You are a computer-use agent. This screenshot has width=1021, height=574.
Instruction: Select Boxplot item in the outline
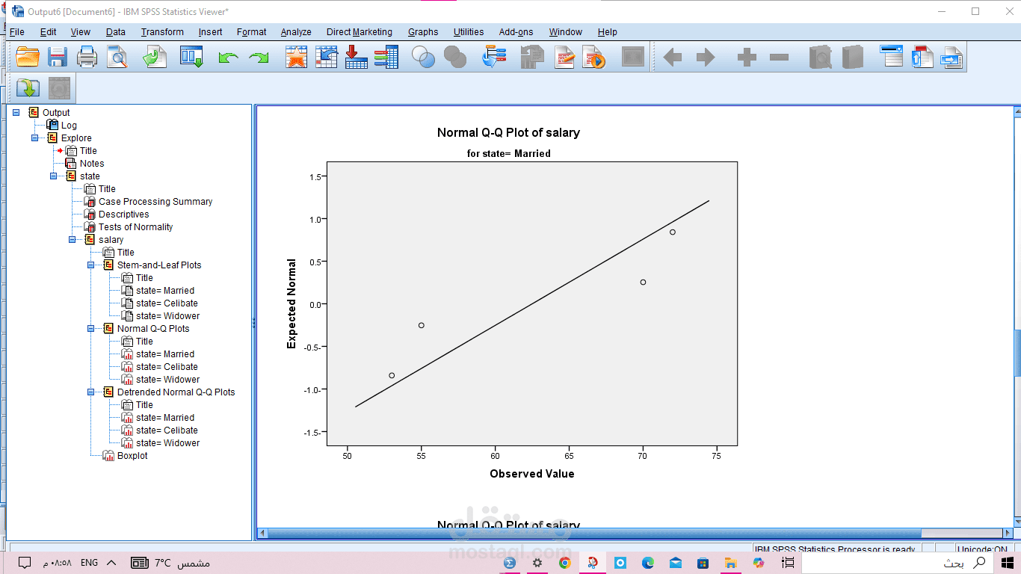click(132, 455)
